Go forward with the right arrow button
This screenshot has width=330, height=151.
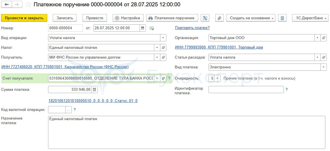tap(17, 5)
